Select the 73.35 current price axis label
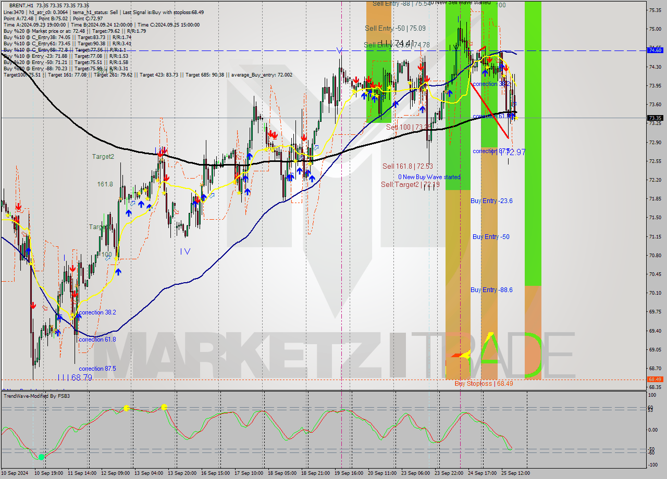The width and height of the screenshot is (667, 479). tap(654, 118)
